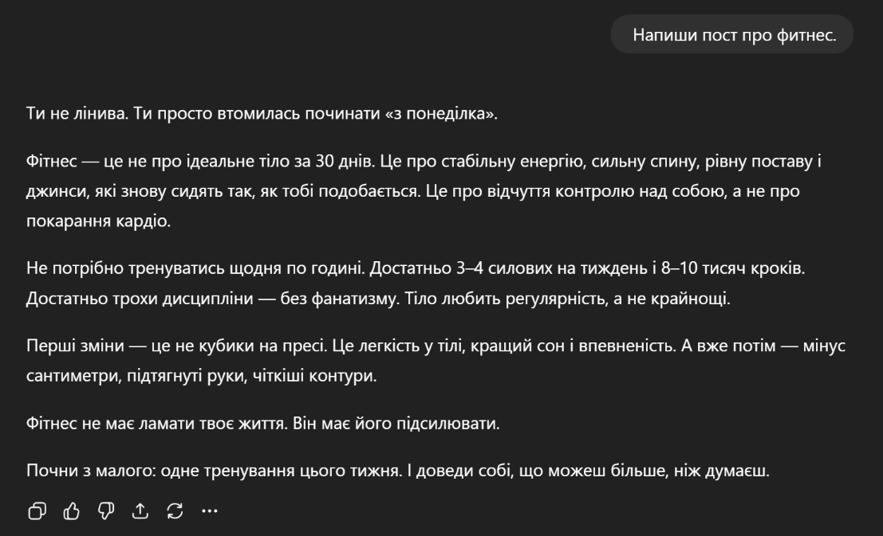Copy the assistant's response
Image resolution: width=883 pixels, height=536 pixels.
37,511
